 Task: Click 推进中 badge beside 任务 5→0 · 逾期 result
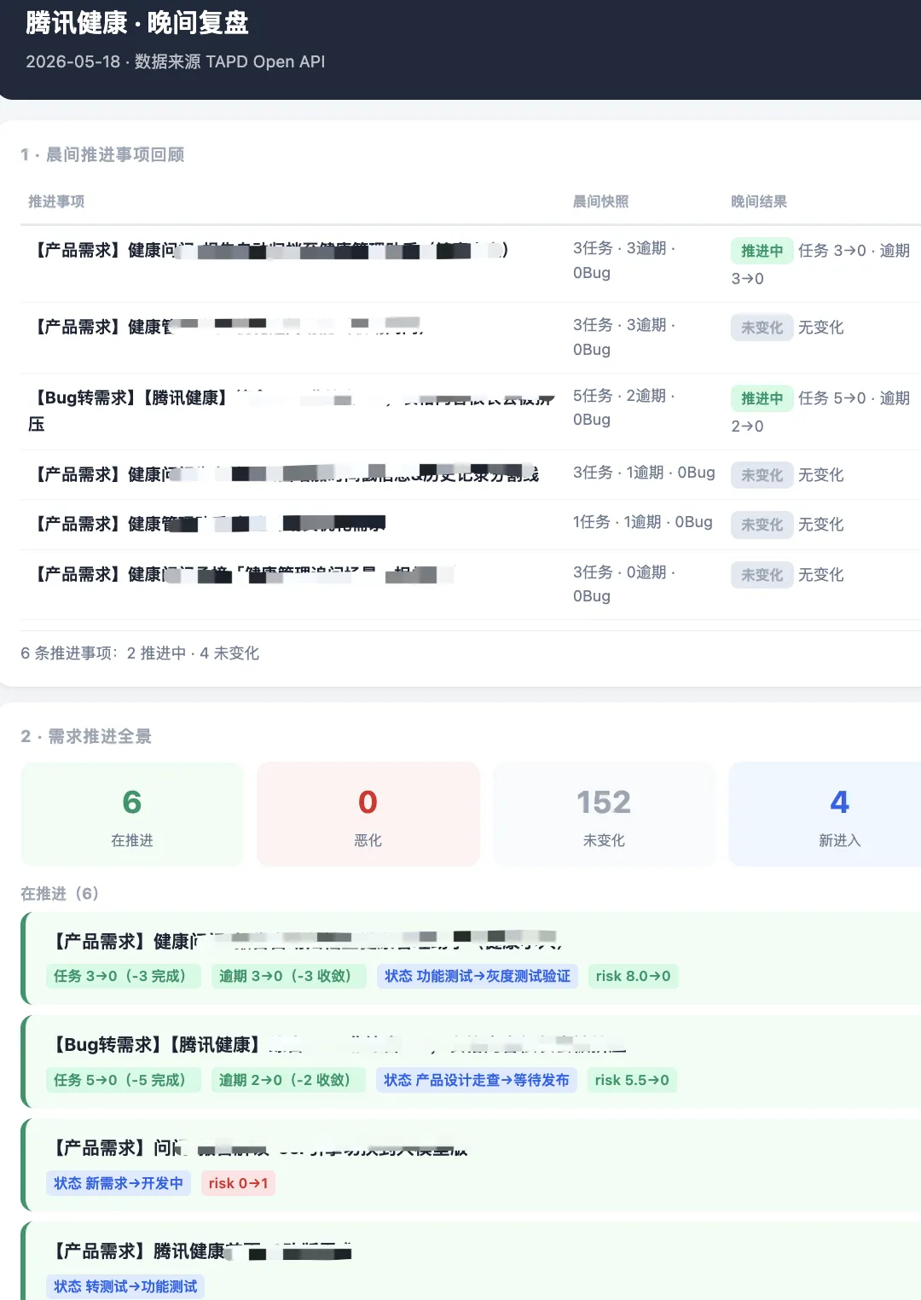click(x=762, y=398)
